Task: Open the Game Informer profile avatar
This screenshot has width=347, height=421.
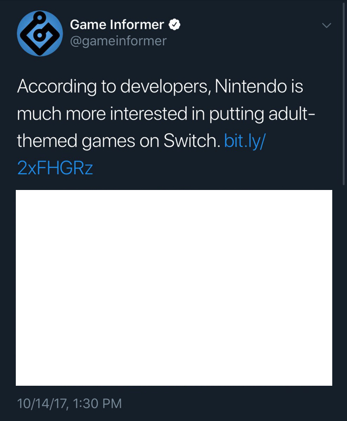Action: point(39,33)
